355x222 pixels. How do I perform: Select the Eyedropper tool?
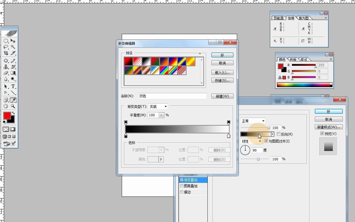pyautogui.click(x=13, y=100)
